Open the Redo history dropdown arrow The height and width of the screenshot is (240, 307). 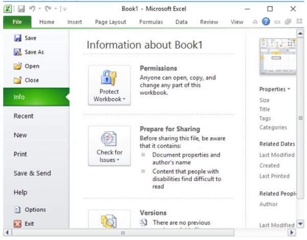[x=56, y=9]
